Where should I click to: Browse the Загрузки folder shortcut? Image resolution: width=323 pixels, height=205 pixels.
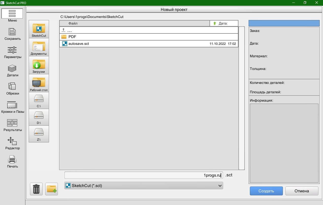click(39, 65)
